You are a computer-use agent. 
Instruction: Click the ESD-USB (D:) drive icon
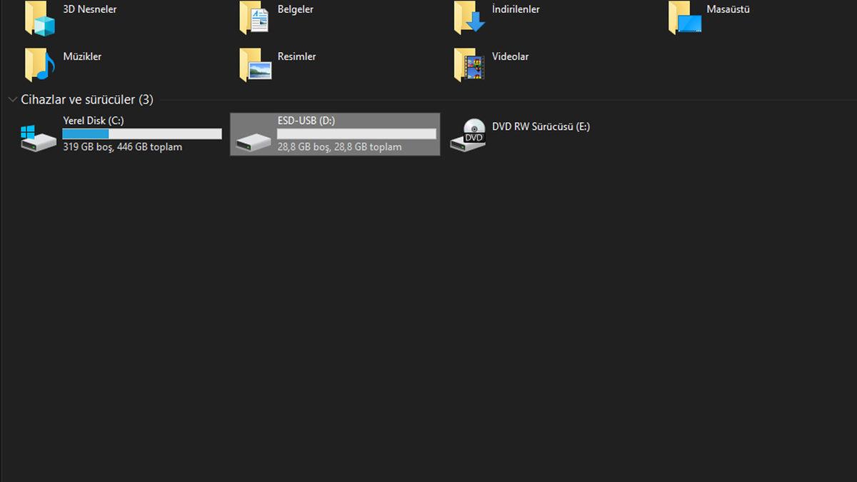(x=254, y=140)
